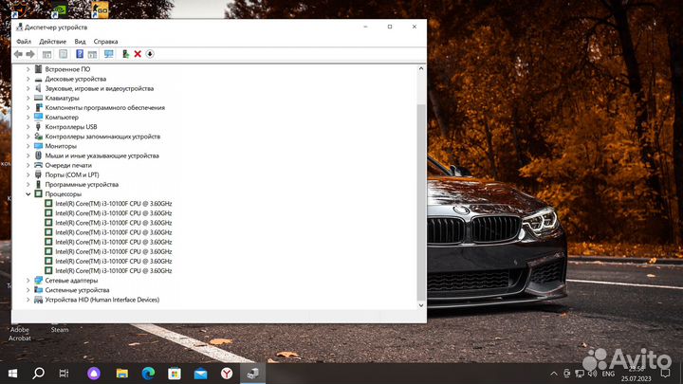This screenshot has width=683, height=384.
Task: Open Yandex Browser from the taskbar
Action: click(x=227, y=374)
